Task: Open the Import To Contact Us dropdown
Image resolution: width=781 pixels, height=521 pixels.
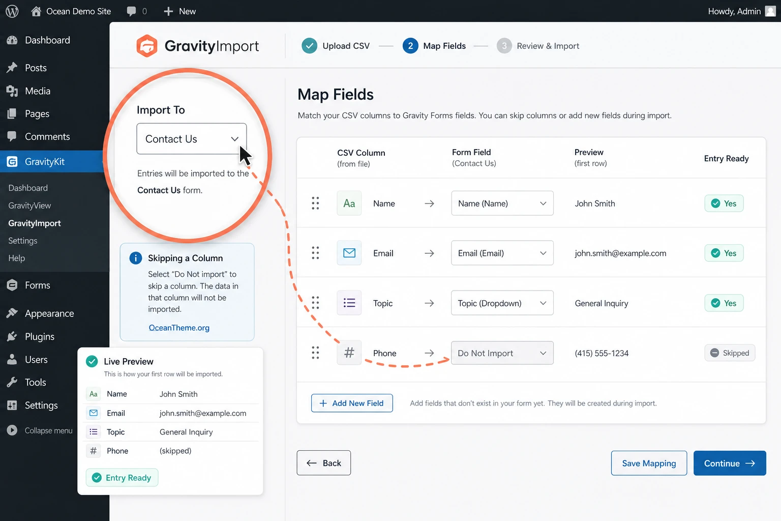Action: pos(192,138)
